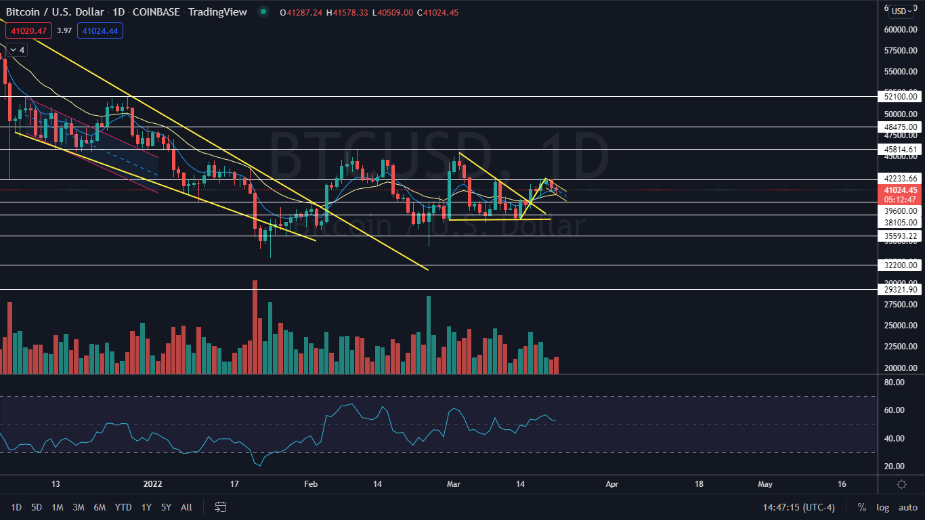Click the open price value O41287.24
The height and width of the screenshot is (520, 925).
click(x=301, y=12)
